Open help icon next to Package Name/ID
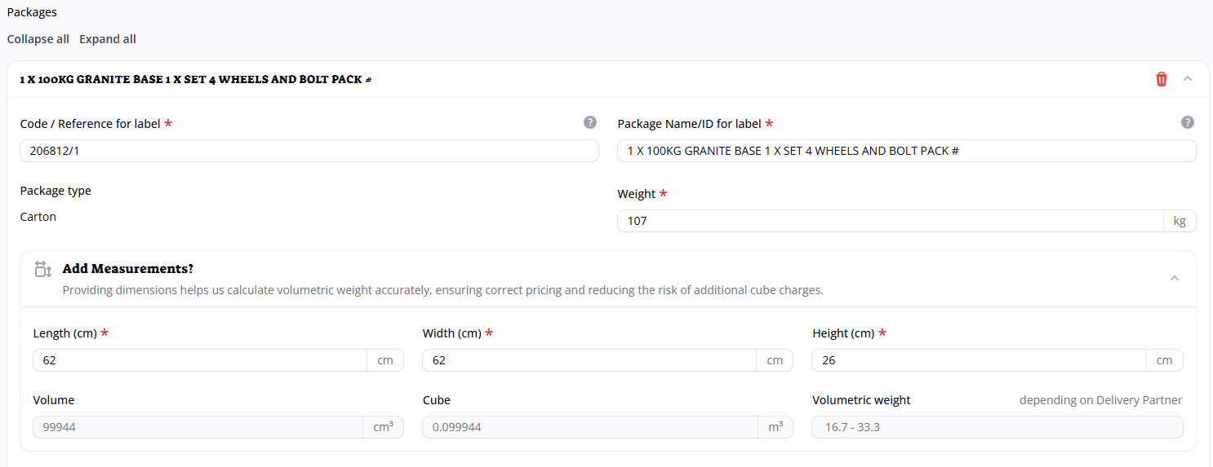The height and width of the screenshot is (467, 1213). 1188,122
